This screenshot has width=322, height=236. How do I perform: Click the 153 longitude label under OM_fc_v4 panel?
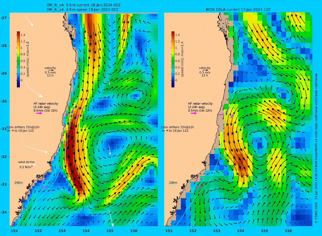click(62, 231)
